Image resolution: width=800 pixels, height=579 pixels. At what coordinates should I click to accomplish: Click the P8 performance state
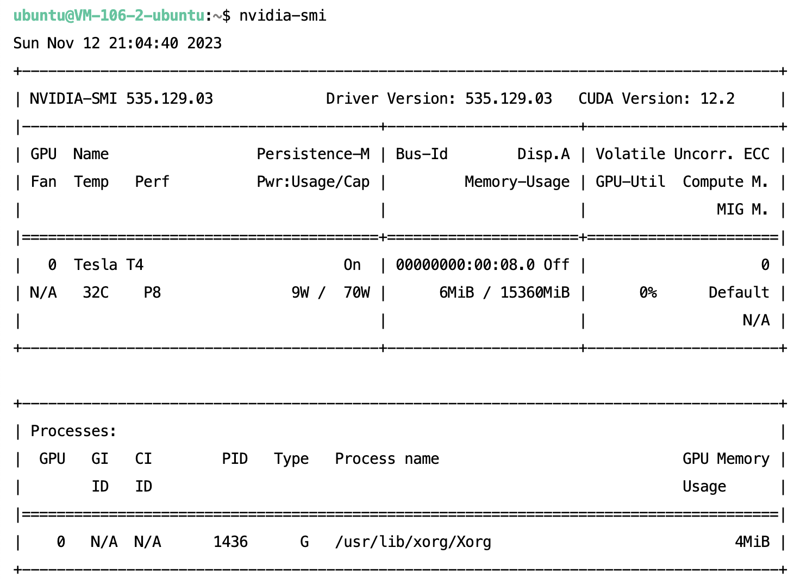click(x=152, y=292)
